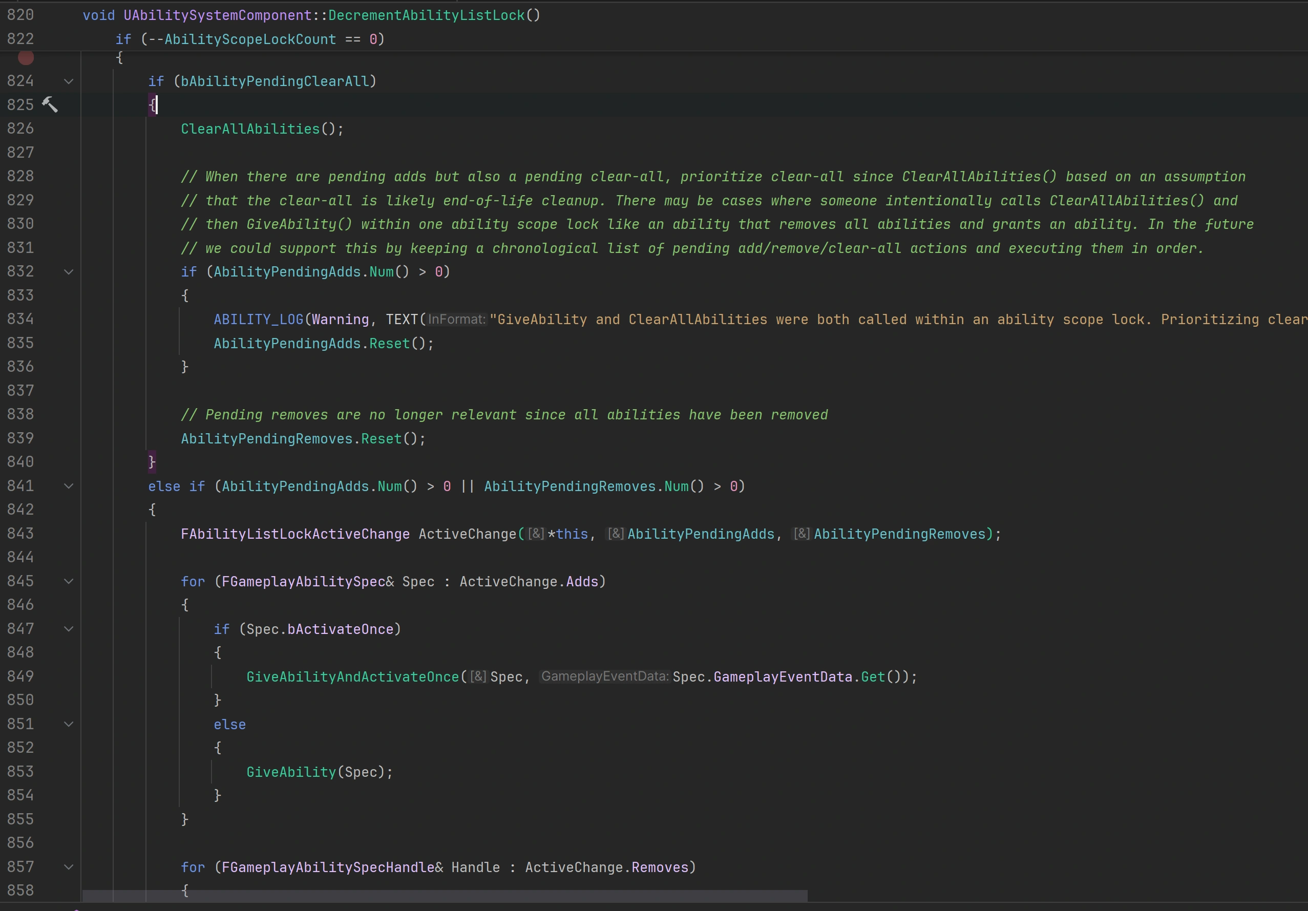Click the horizontal scrollbar thumb at bottom

[445, 896]
